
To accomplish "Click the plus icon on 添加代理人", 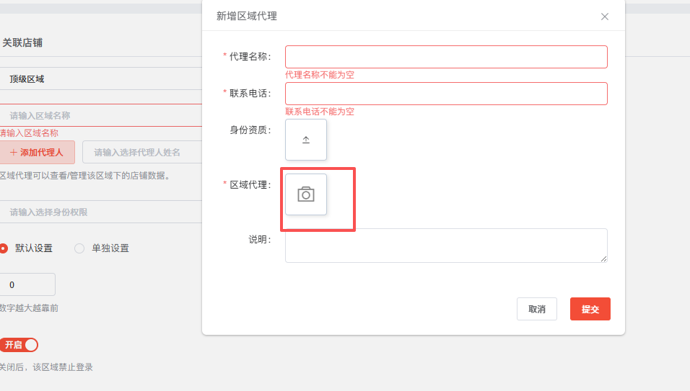I will (x=14, y=153).
